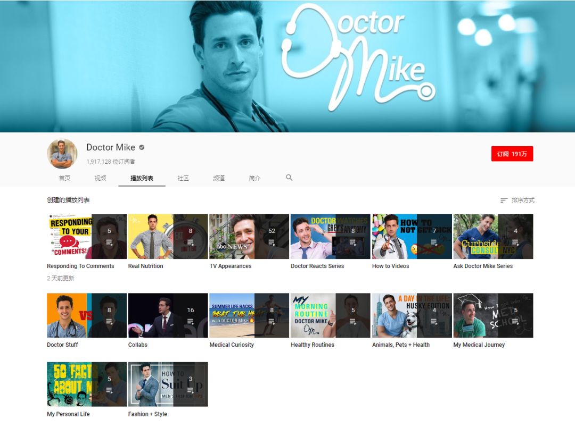
Task: Open the Doctor Reacts Series title link
Action: [317, 266]
